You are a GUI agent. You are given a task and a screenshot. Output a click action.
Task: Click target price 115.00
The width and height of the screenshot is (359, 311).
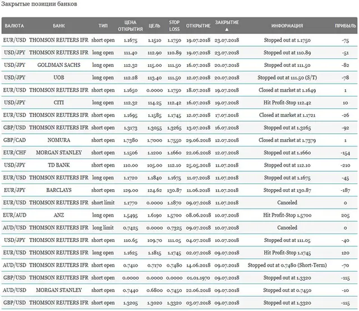[155, 65]
